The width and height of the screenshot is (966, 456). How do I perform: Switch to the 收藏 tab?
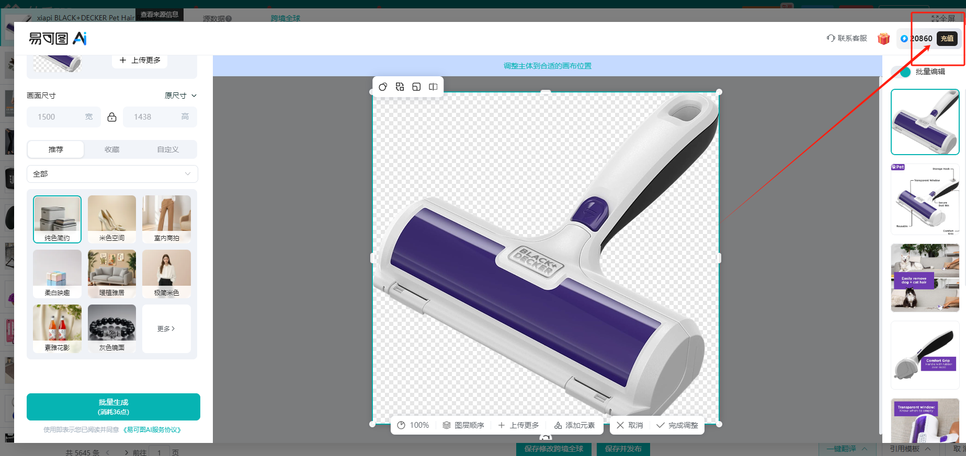tap(112, 149)
